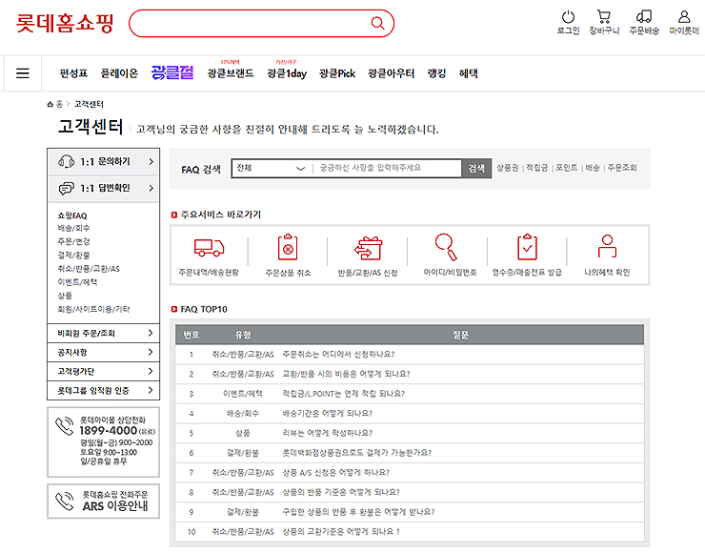
Task: Open FAQ '교환/반품 시의 비용은 어떻게 되나요?'
Action: point(346,375)
